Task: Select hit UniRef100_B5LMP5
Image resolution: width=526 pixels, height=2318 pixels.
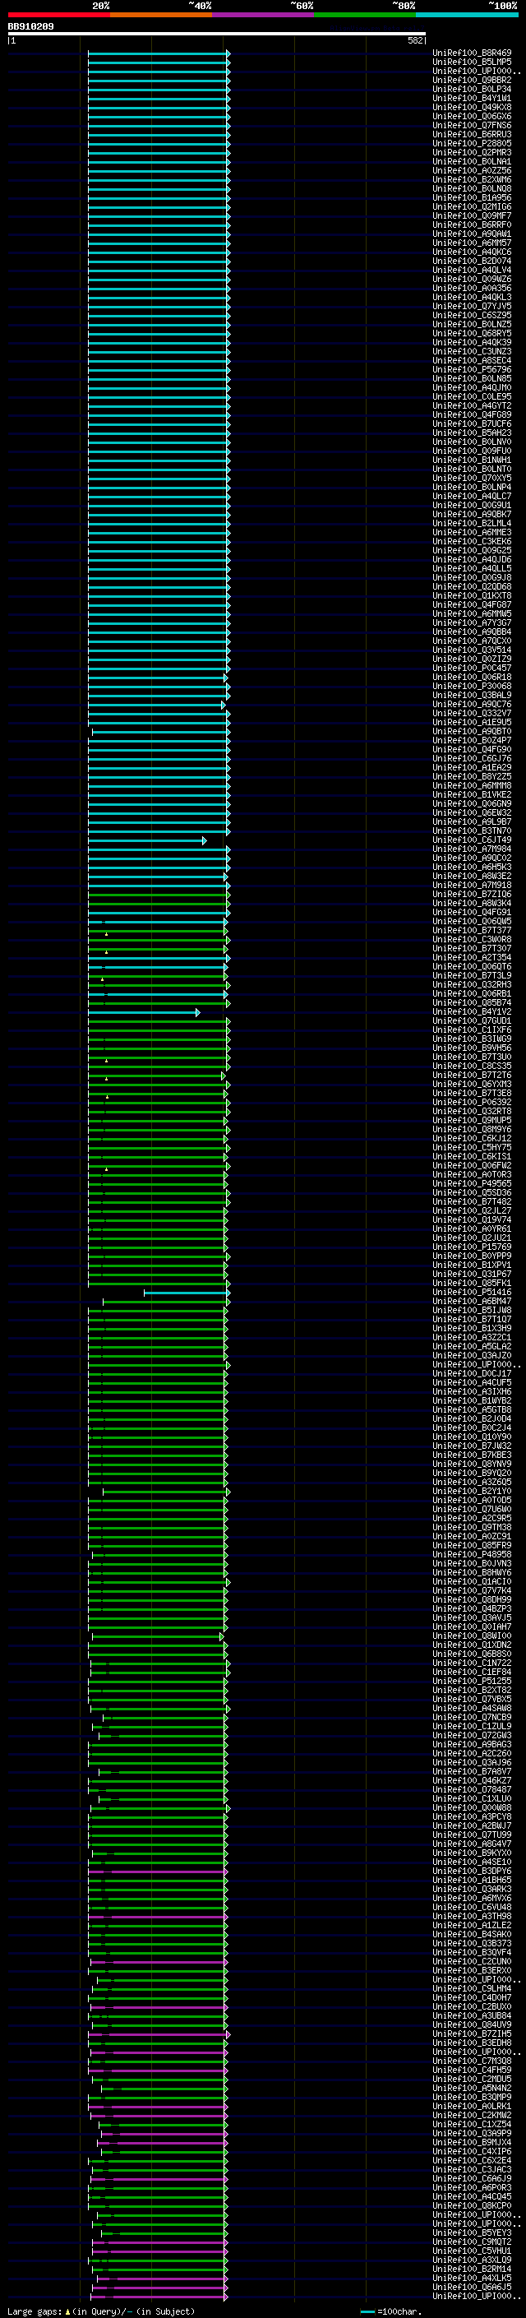Action: [472, 62]
